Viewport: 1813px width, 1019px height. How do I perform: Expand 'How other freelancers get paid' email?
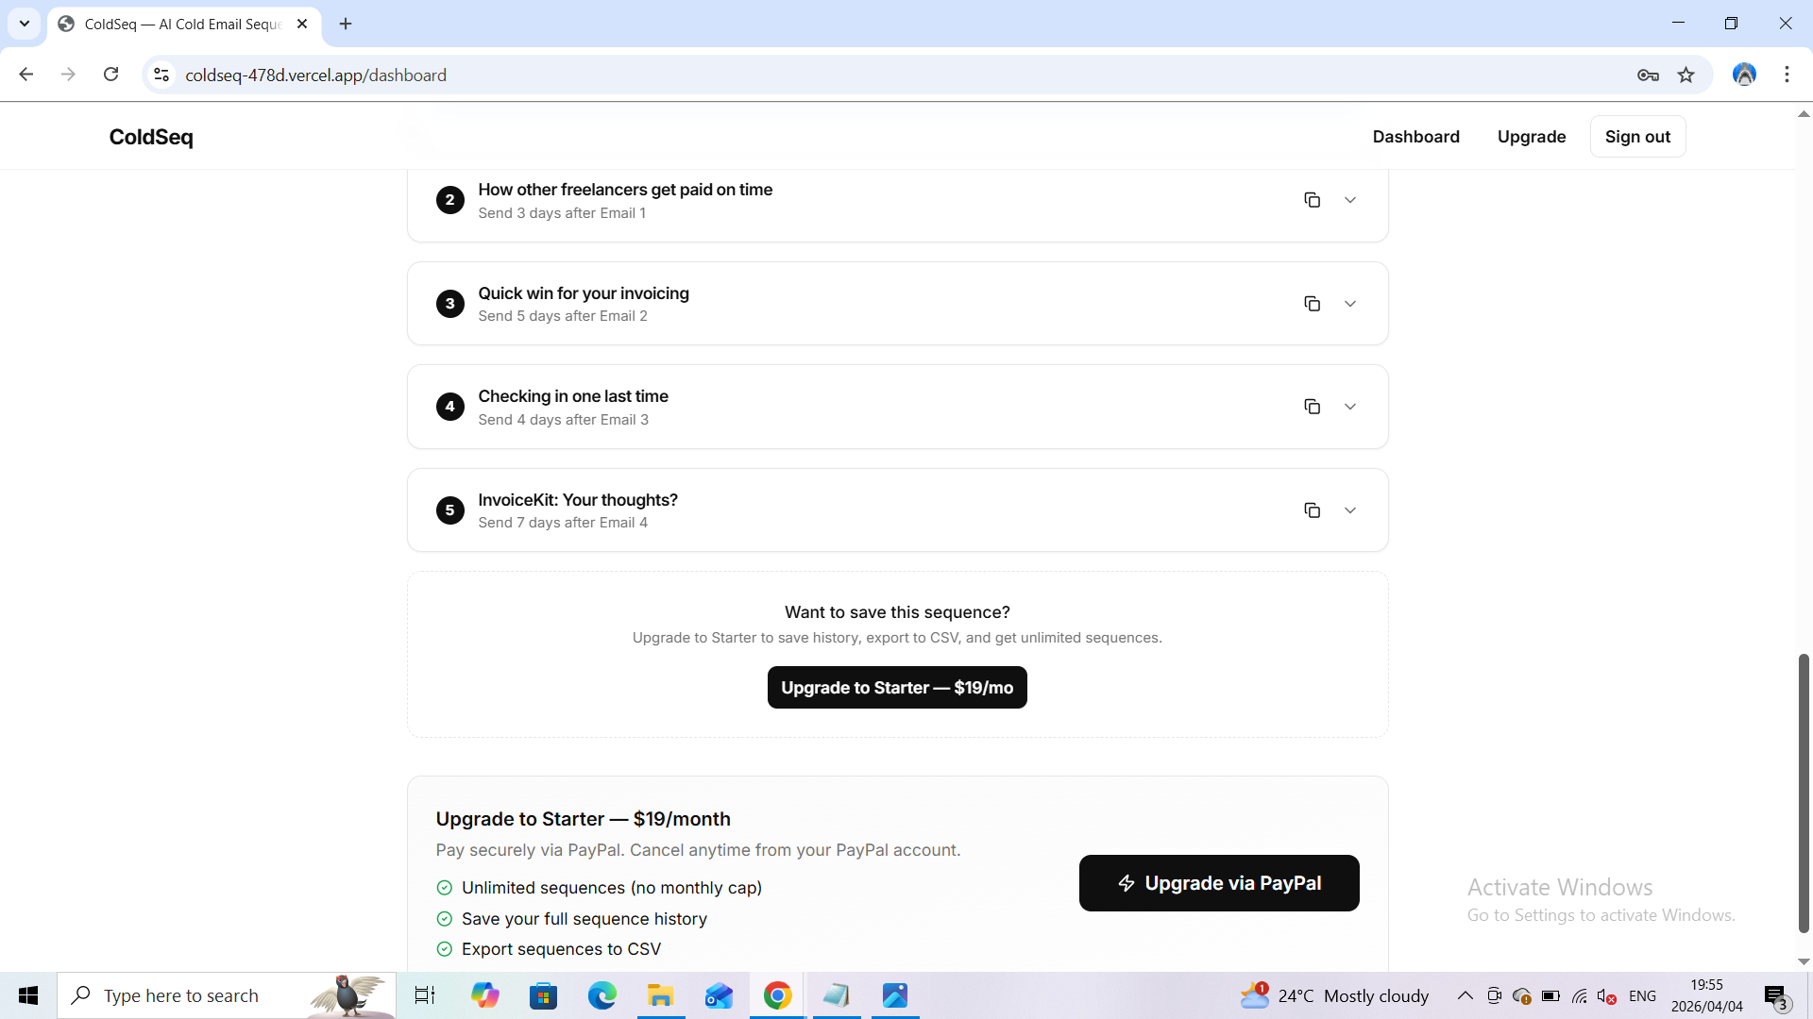1350,200
